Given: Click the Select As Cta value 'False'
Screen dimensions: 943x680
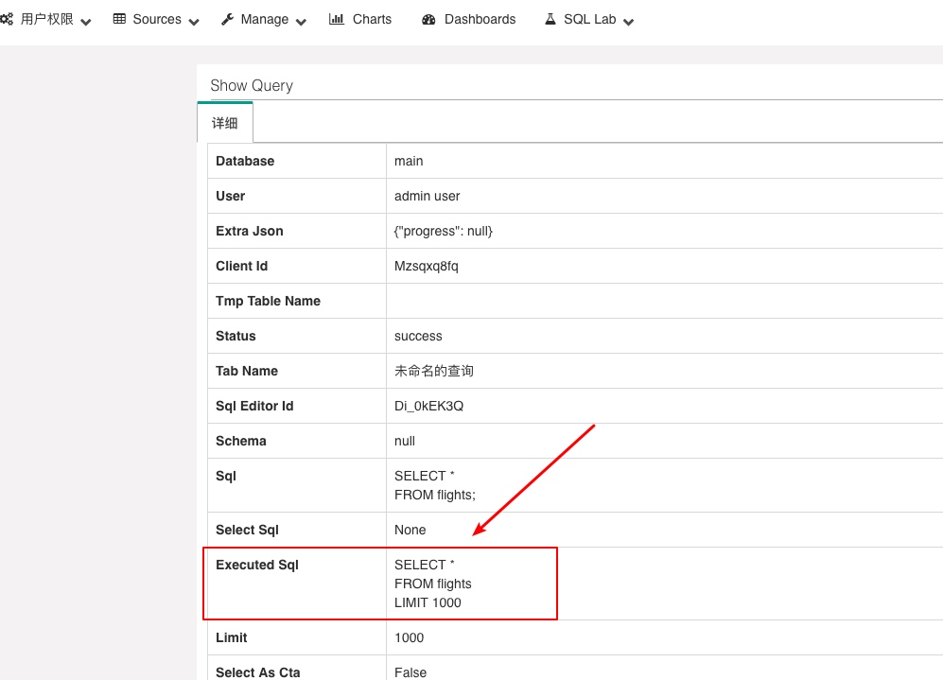Looking at the screenshot, I should 410,672.
